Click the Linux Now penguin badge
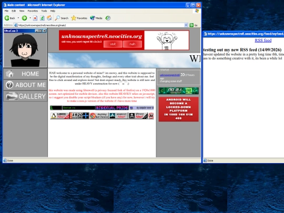 [60, 116]
